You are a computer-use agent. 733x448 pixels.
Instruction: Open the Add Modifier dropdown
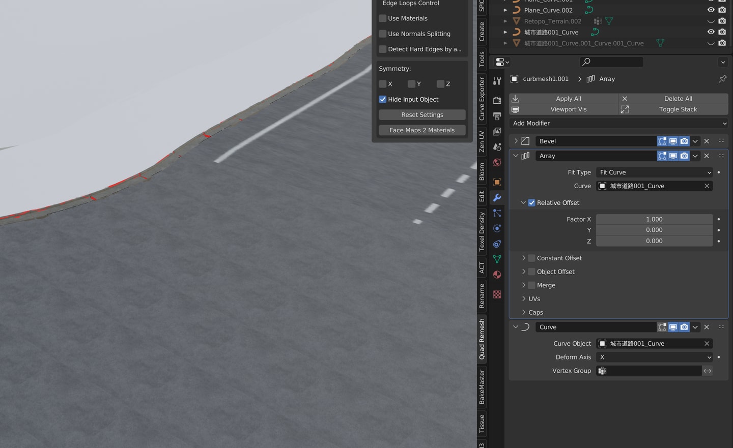coord(618,123)
